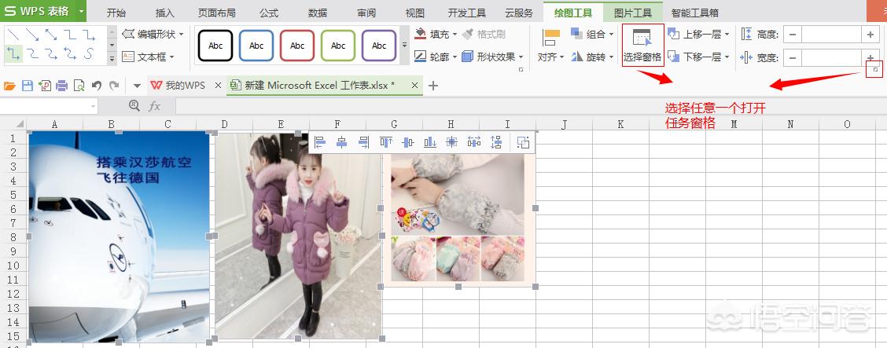
Task: Apply the purple outline Abc style
Action: (x=379, y=46)
